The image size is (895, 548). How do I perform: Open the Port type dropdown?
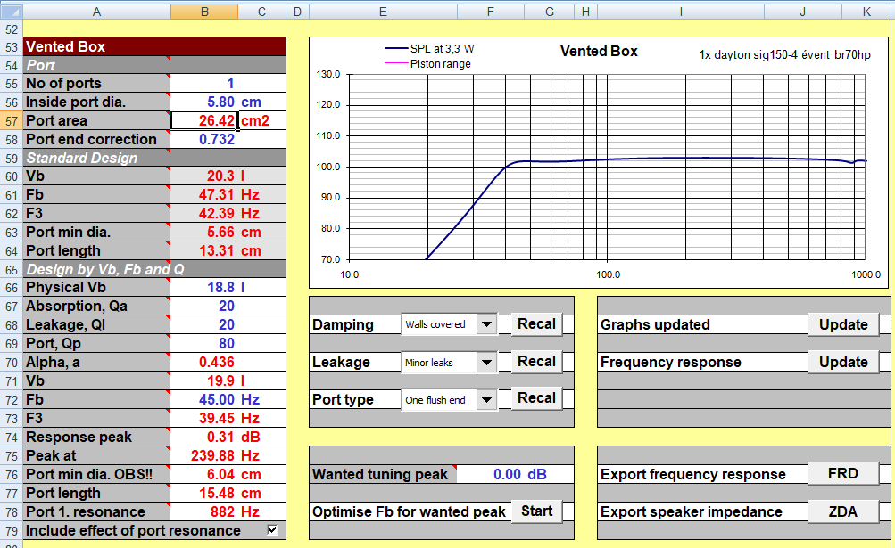click(486, 399)
